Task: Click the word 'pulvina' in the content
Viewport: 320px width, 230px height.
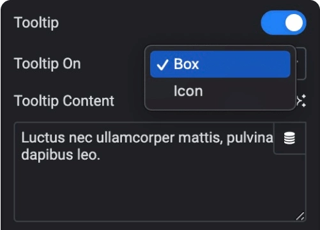Action: pyautogui.click(x=250, y=139)
